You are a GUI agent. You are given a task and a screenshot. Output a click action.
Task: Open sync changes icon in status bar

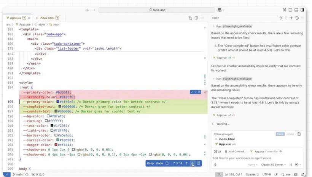click(x=27, y=174)
